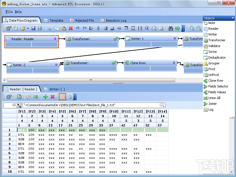Viewport: 236px width, 177px height.
Task: Zoom in on the diagram
Action: 192,28
